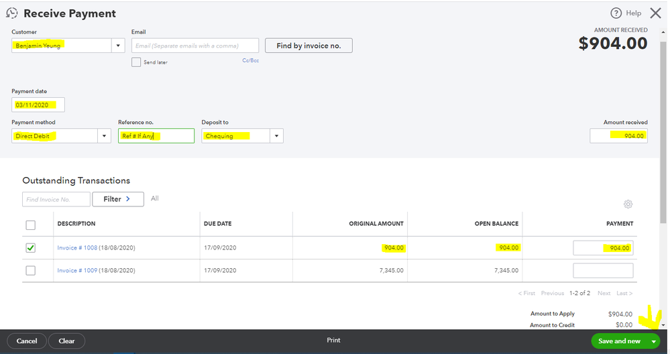The height and width of the screenshot is (354, 670).
Task: Open the Save and new dropdown arrow
Action: click(x=653, y=341)
